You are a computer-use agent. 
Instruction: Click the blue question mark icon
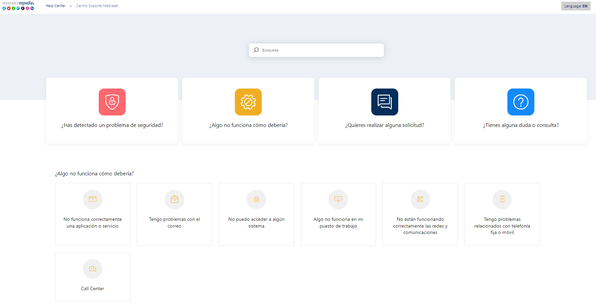(x=521, y=102)
